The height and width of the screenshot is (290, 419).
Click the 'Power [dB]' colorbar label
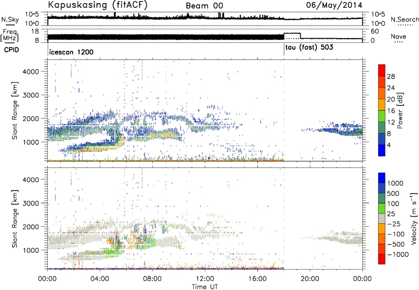tap(400, 110)
